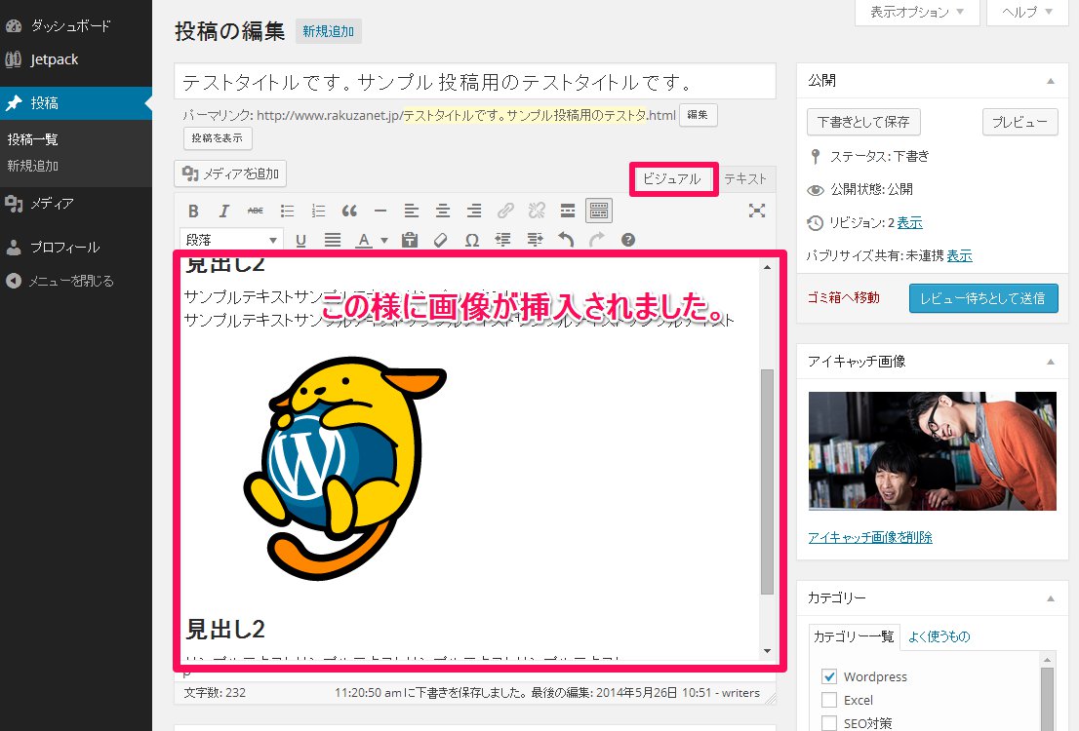Clear formatting with eraser icon
The width and height of the screenshot is (1079, 731).
coord(440,240)
